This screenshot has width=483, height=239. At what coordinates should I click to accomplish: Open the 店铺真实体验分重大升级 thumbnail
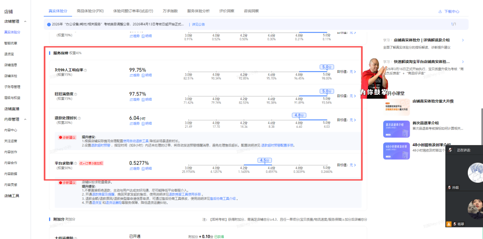click(396, 107)
